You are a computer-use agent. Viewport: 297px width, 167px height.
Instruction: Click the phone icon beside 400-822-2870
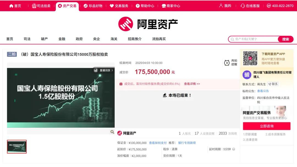269,6
